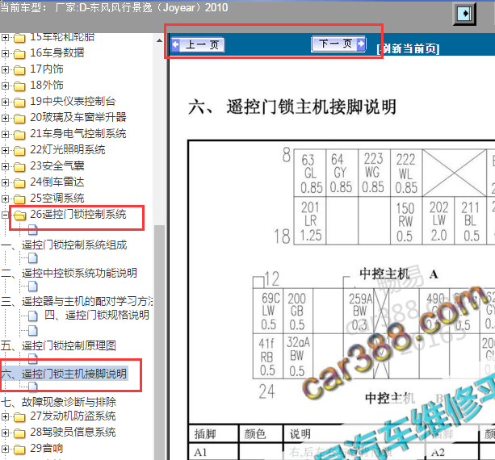Click the panel toggle arrow icon top right
Image resolution: width=495 pixels, height=460 pixels.
[x=464, y=13]
